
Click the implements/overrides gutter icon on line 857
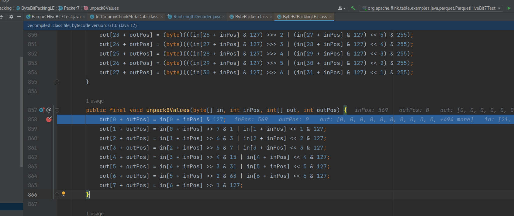point(42,110)
